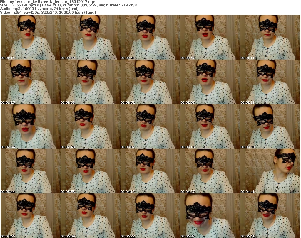Select the thumbnail frame stamped 00:01:52

(150, 82)
